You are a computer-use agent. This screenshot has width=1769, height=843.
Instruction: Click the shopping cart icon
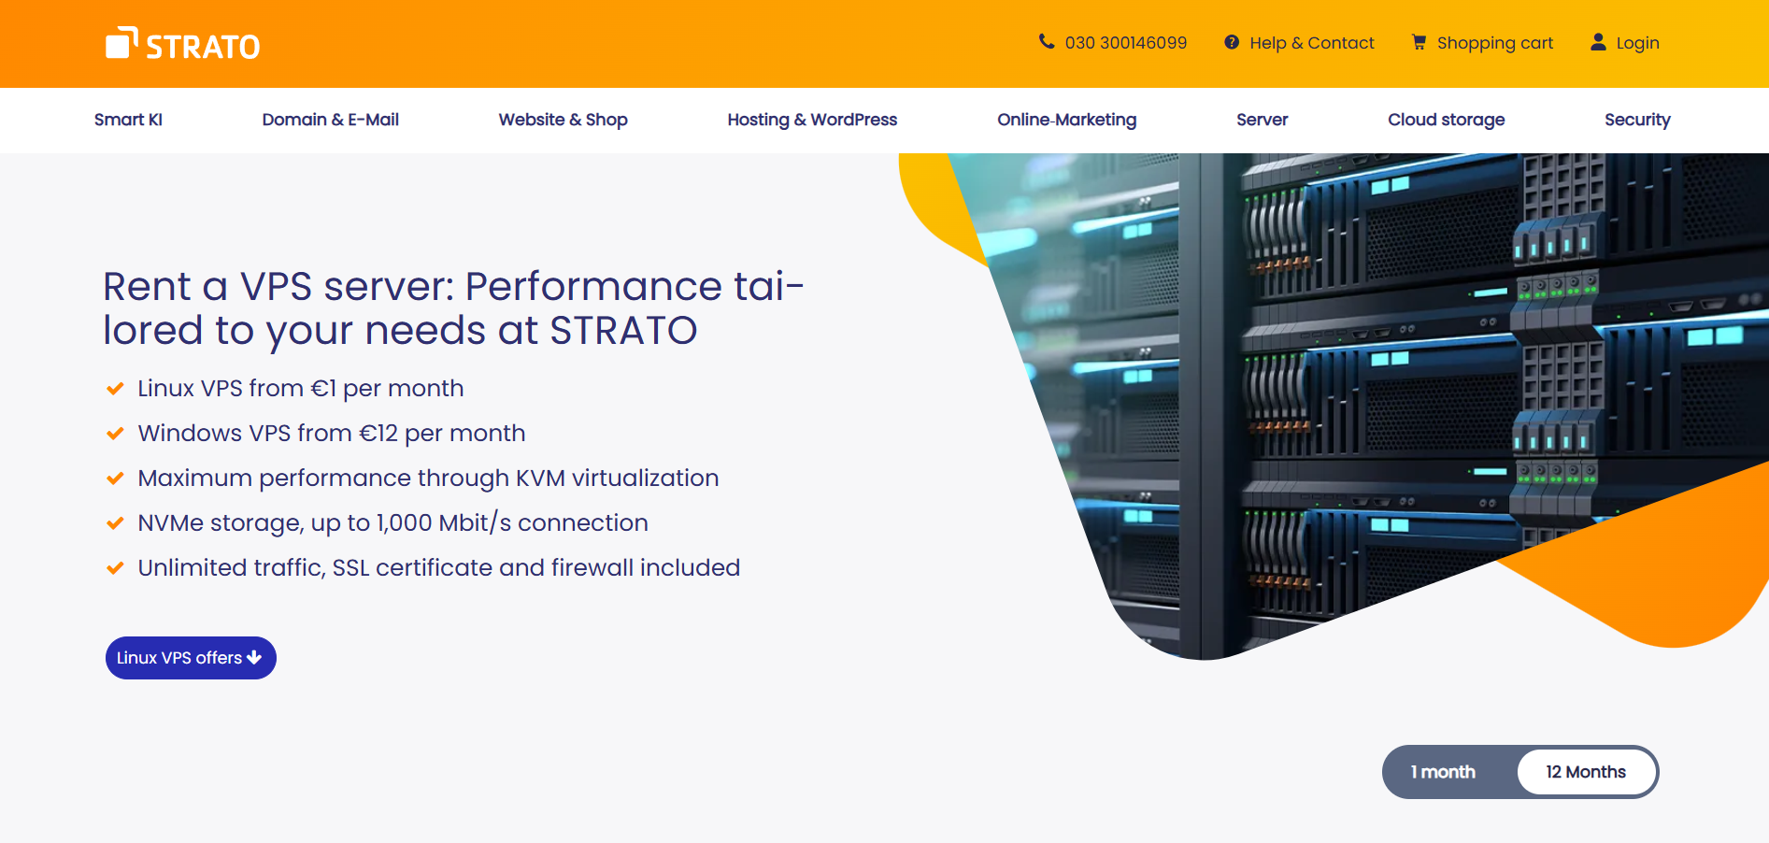[x=1419, y=42]
